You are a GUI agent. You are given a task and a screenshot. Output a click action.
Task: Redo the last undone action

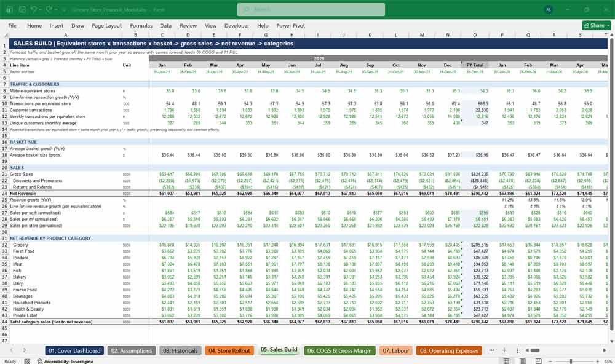tap(49, 9)
